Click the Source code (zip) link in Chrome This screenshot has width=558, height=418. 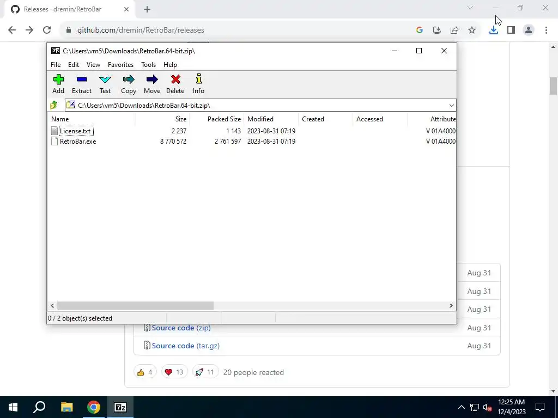click(x=181, y=328)
